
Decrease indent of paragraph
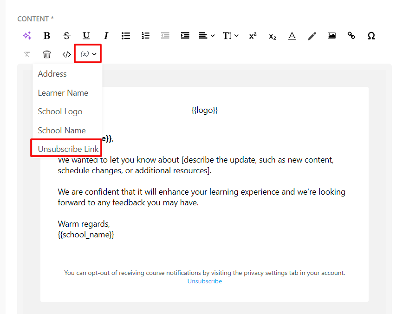point(165,35)
